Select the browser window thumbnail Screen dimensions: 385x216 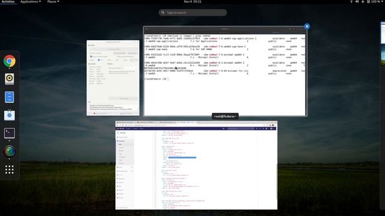click(197, 165)
